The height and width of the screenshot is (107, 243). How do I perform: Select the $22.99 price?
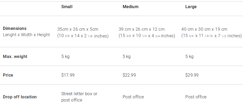pyautogui.click(x=129, y=75)
